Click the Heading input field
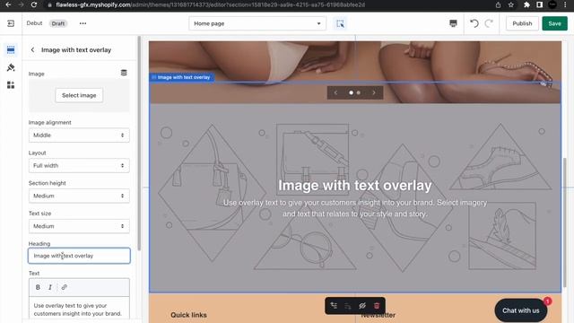Viewport: 574px width, 323px height. pos(79,256)
